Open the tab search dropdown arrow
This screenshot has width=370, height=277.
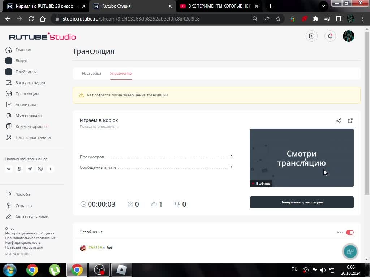tap(323, 6)
